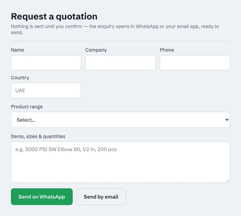Click the 'Name' field label
This screenshot has height=216, width=241.
coord(17,50)
